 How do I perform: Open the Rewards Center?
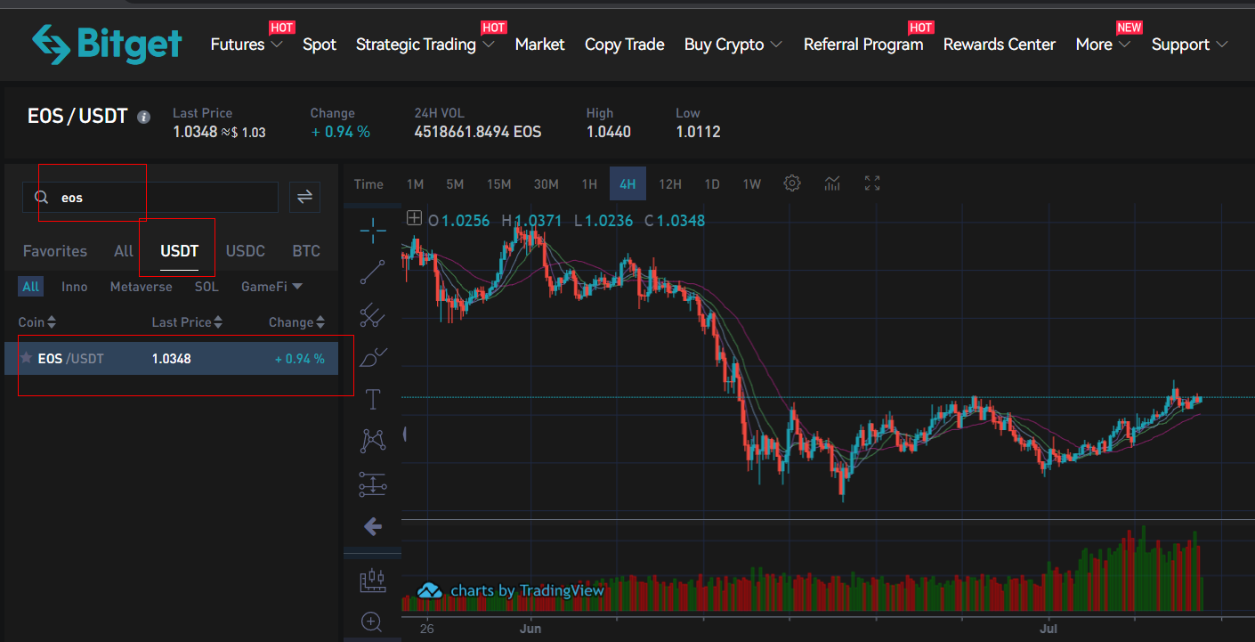tap(1000, 45)
